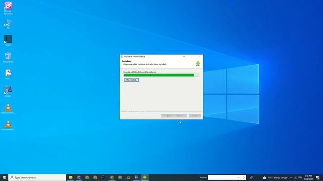
Task: Expand the Address toolbar dropdown arrow
Action: pyautogui.click(x=239, y=177)
